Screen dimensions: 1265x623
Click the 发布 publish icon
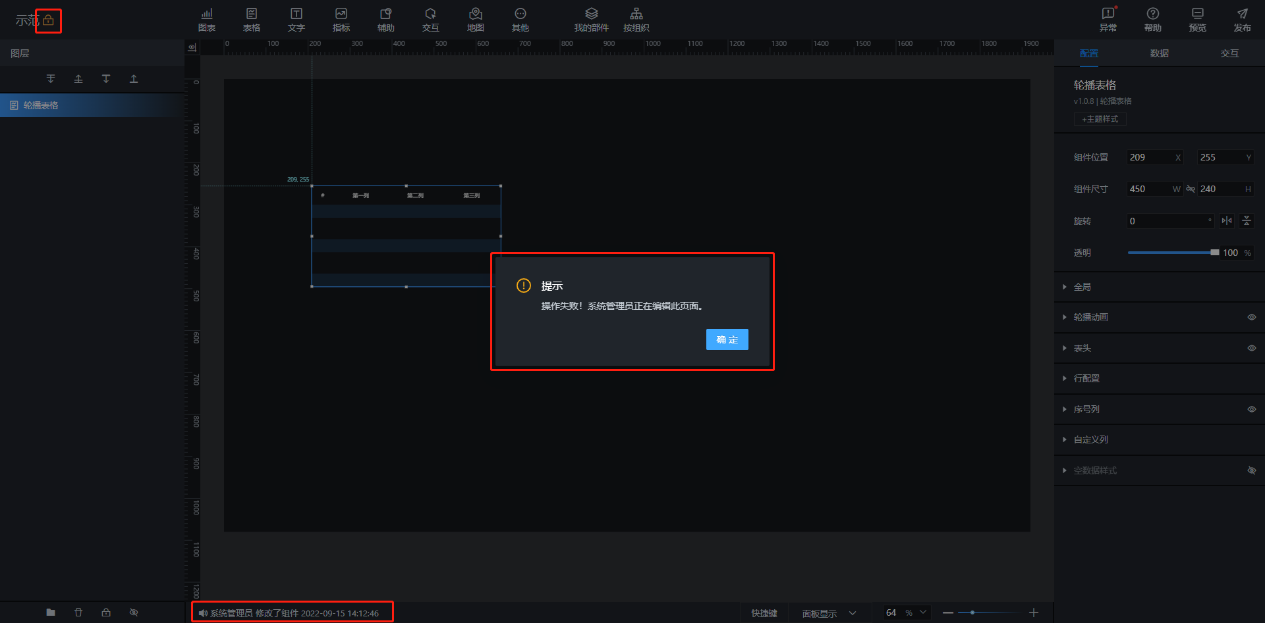(1242, 19)
